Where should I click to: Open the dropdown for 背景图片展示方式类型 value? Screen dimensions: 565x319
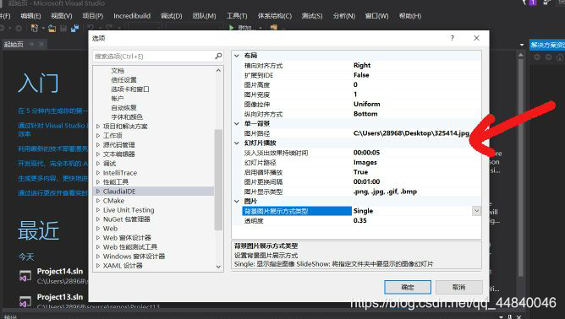[476, 211]
